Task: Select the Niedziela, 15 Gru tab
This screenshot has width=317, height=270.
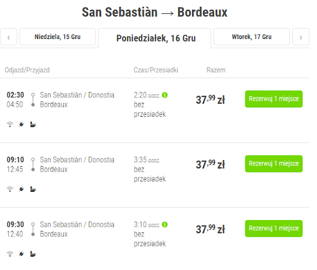Action: pyautogui.click(x=57, y=37)
